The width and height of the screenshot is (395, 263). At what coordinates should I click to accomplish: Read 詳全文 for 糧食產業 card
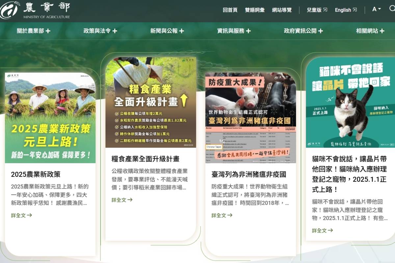[x=122, y=200]
